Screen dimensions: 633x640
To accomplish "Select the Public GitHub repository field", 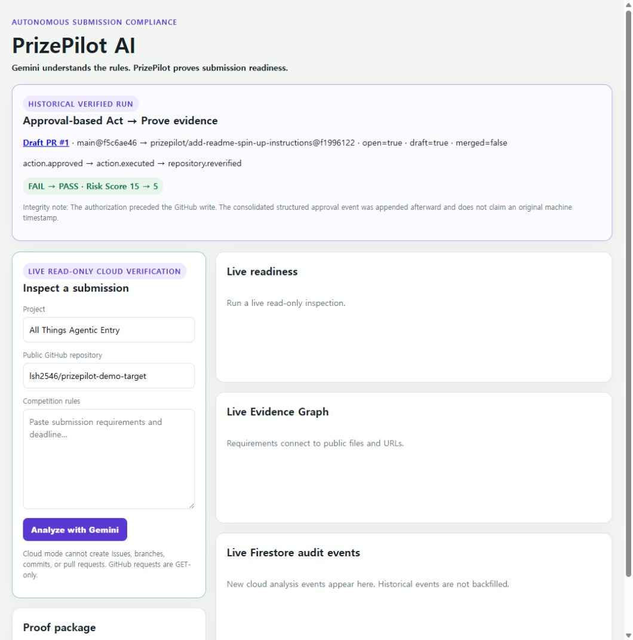I will coord(109,376).
